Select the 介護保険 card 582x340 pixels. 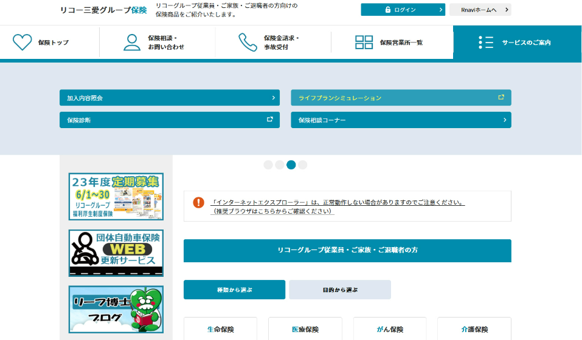pos(474,329)
